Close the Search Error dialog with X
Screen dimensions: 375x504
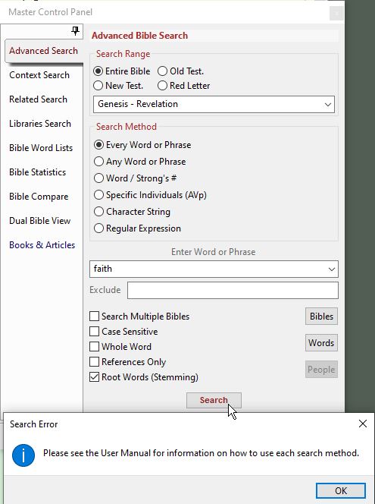click(362, 424)
